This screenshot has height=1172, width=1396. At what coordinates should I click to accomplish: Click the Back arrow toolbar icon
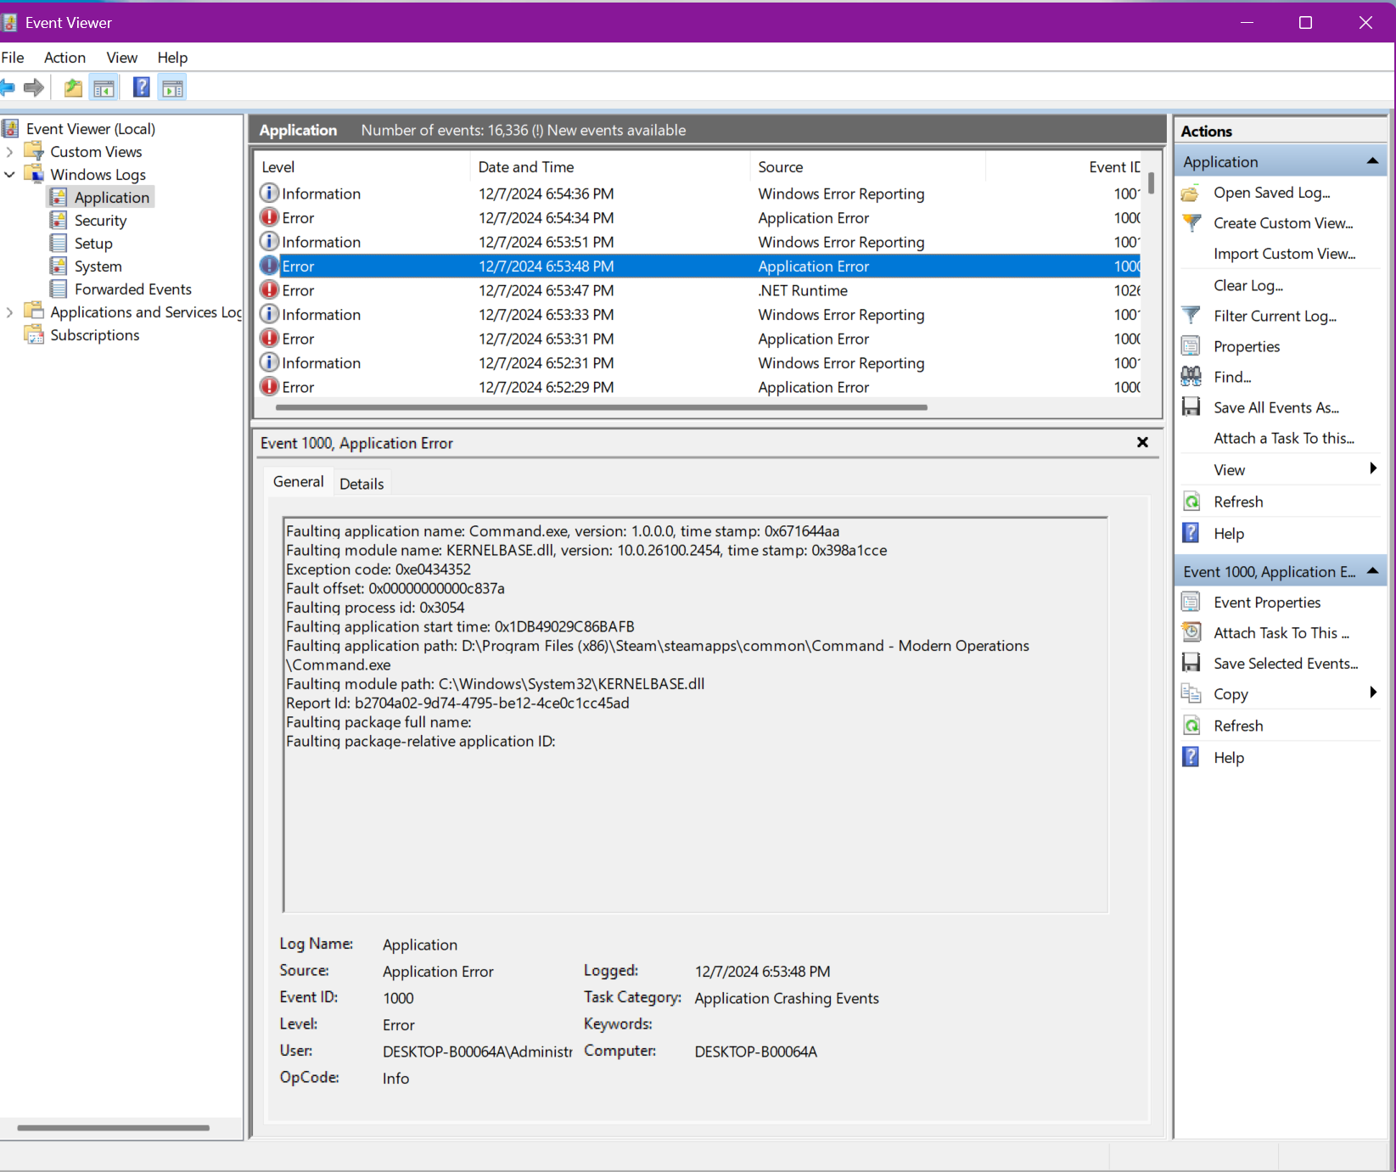[x=8, y=87]
